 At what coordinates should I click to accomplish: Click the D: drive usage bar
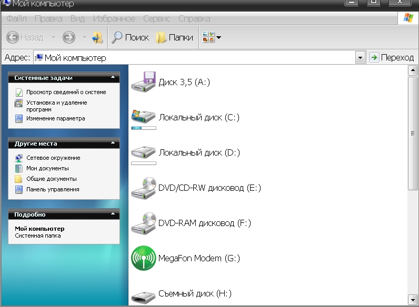(144, 163)
